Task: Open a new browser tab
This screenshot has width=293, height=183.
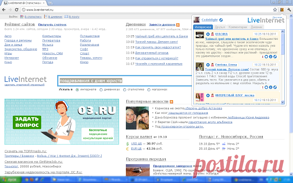Action: coord(50,3)
